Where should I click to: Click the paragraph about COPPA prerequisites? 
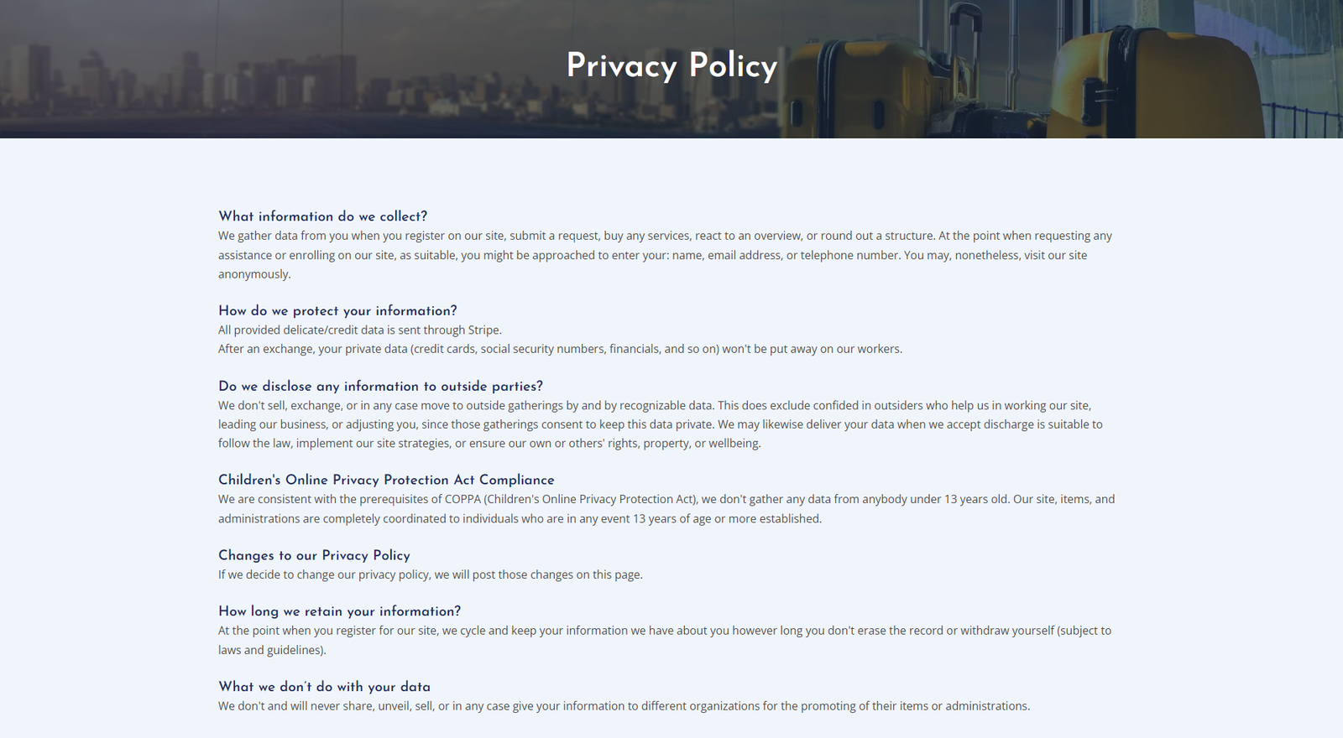click(x=666, y=508)
